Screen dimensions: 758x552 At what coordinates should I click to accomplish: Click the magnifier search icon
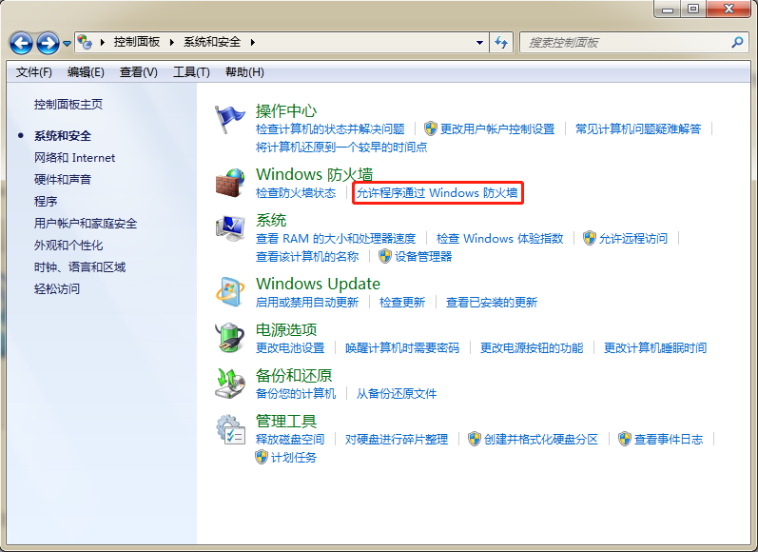[737, 43]
